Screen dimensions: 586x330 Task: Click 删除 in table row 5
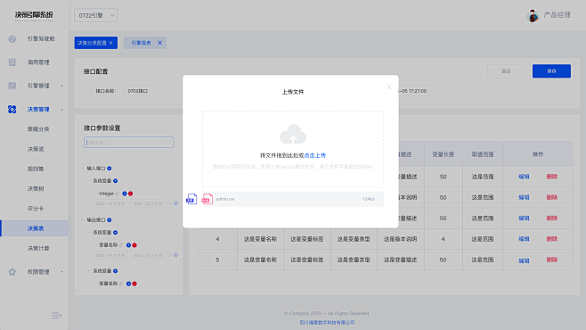click(x=552, y=260)
